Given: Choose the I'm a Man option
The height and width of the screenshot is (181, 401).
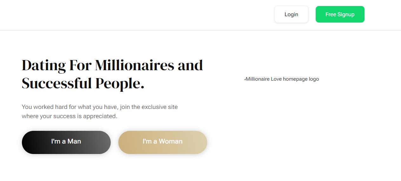Looking at the screenshot, I should click(x=66, y=142).
